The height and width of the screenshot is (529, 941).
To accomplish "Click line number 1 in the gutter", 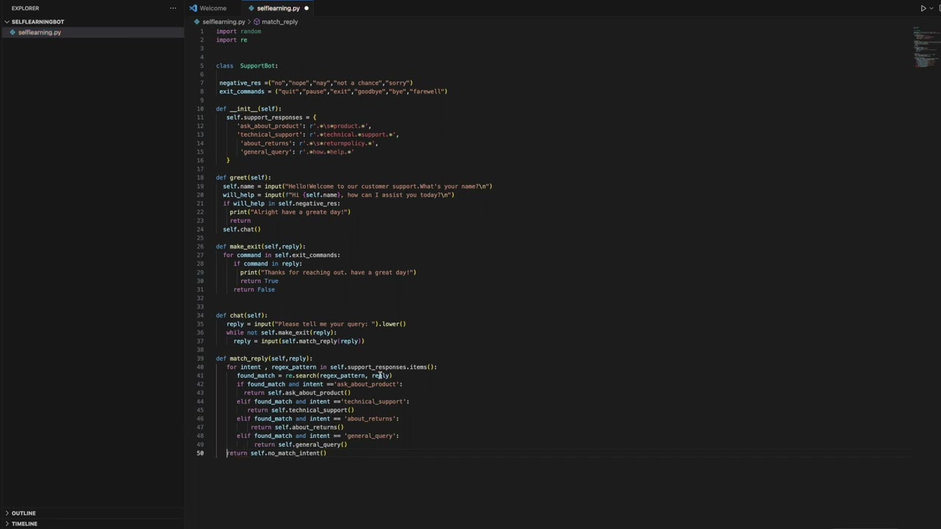I will [x=201, y=32].
